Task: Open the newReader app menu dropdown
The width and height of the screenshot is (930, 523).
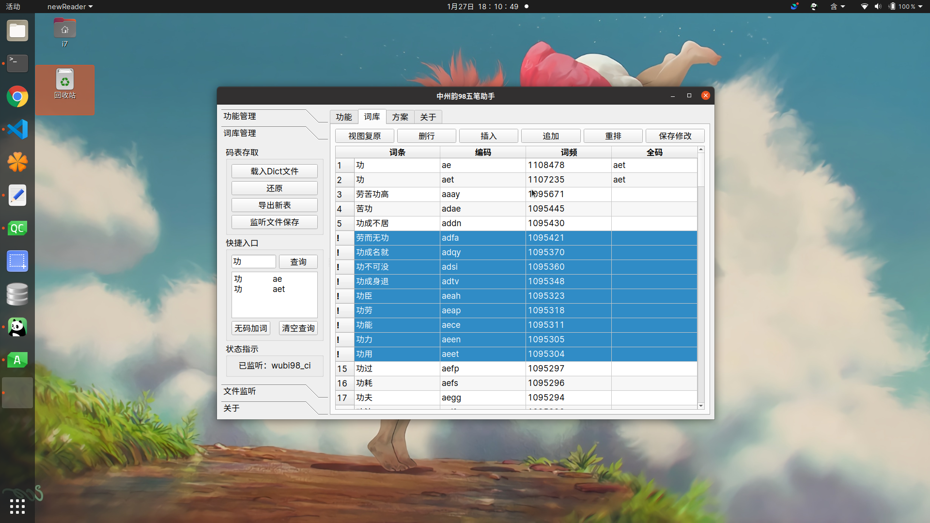Action: click(x=70, y=7)
